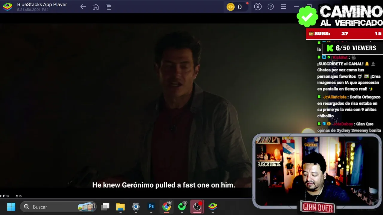Switch to OBS Studio on the taskbar

coord(197,206)
